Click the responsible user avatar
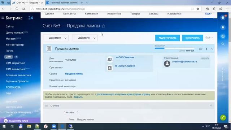231x130 pixels. (x=167, y=64)
